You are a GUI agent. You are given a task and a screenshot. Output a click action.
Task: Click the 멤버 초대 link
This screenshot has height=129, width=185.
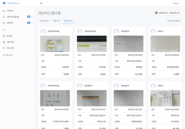pos(8,55)
